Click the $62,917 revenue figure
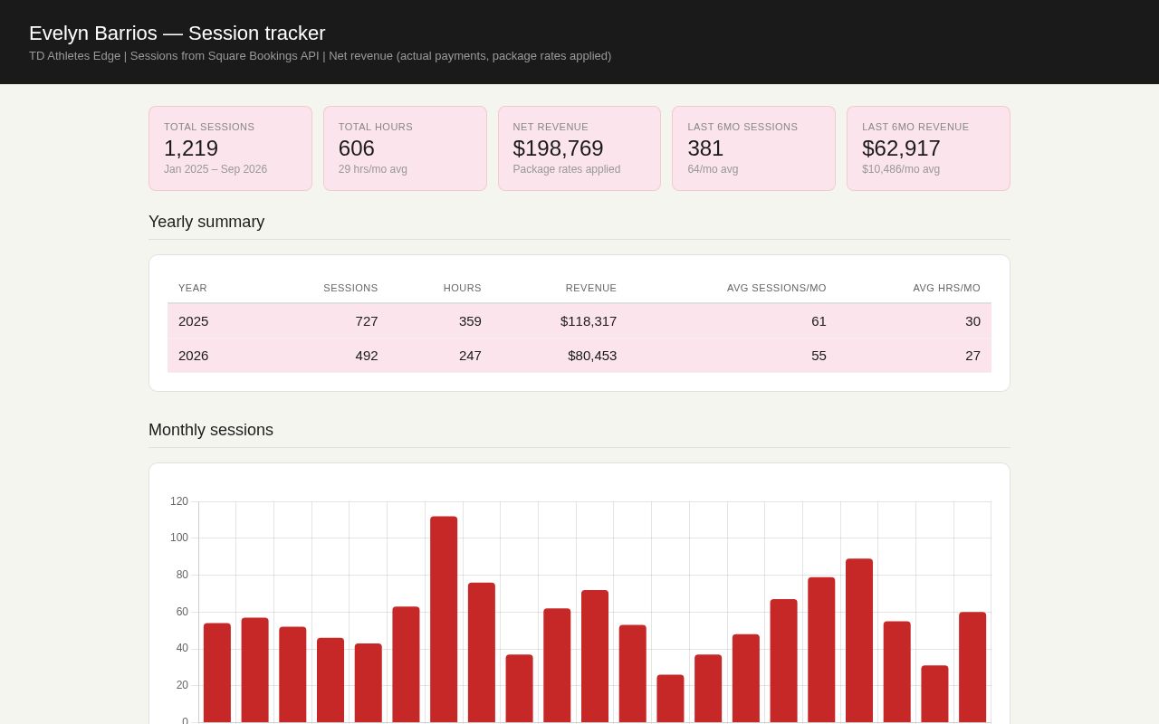This screenshot has width=1159, height=724. pyautogui.click(x=901, y=148)
